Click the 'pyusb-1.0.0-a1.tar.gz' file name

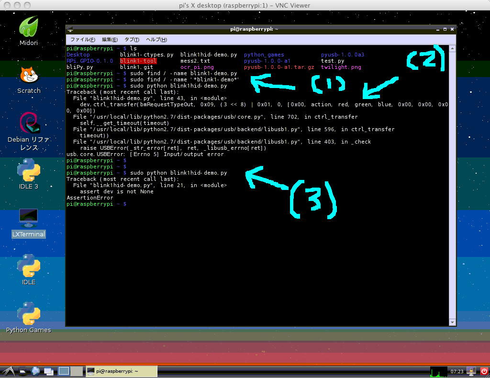coord(279,67)
